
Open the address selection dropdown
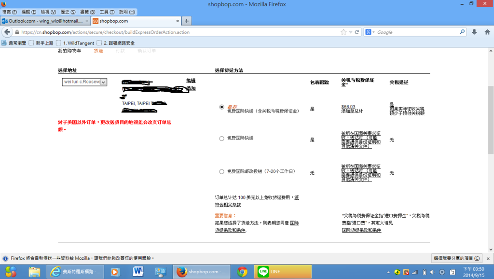pyautogui.click(x=84, y=82)
